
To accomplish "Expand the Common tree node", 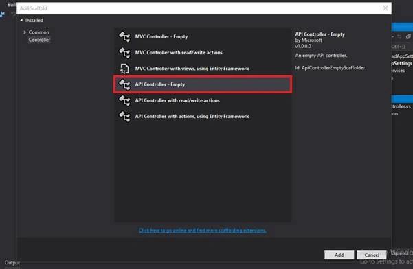I will (25, 32).
